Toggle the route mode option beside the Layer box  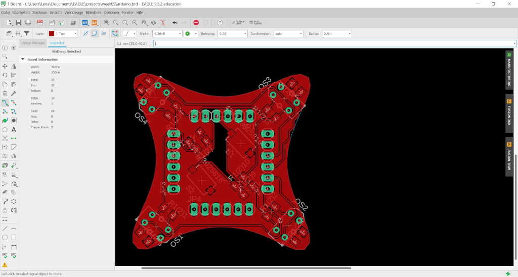pos(85,34)
